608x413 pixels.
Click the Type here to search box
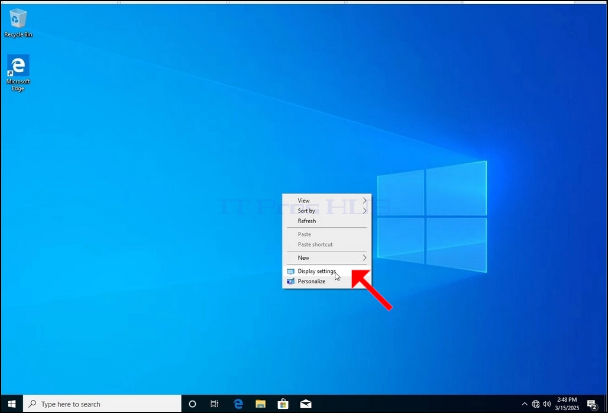coord(102,404)
